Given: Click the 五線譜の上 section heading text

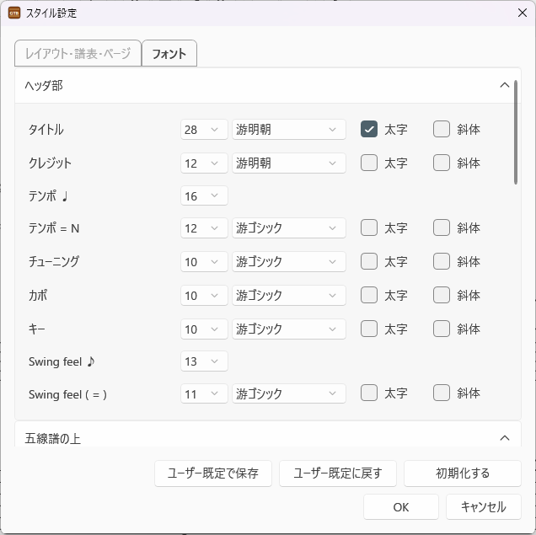Looking at the screenshot, I should coord(52,439).
